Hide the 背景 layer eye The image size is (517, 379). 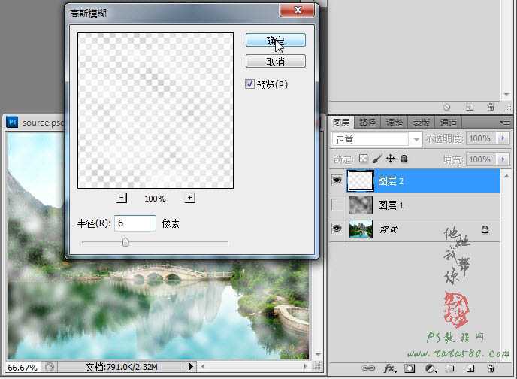point(337,229)
